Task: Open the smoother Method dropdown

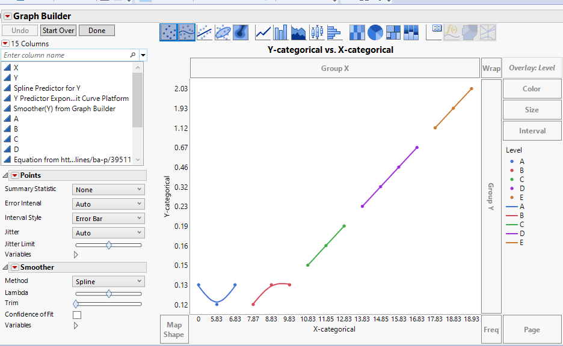Action: 108,282
